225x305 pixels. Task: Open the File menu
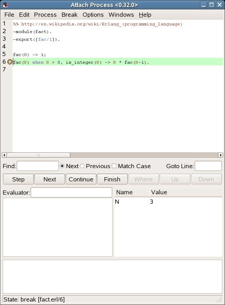(9, 15)
